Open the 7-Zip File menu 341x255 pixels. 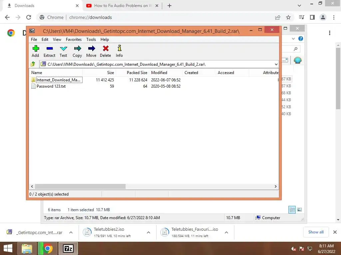point(34,40)
